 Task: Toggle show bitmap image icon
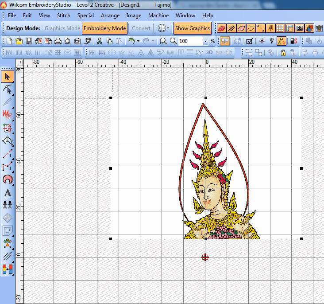coord(300,28)
